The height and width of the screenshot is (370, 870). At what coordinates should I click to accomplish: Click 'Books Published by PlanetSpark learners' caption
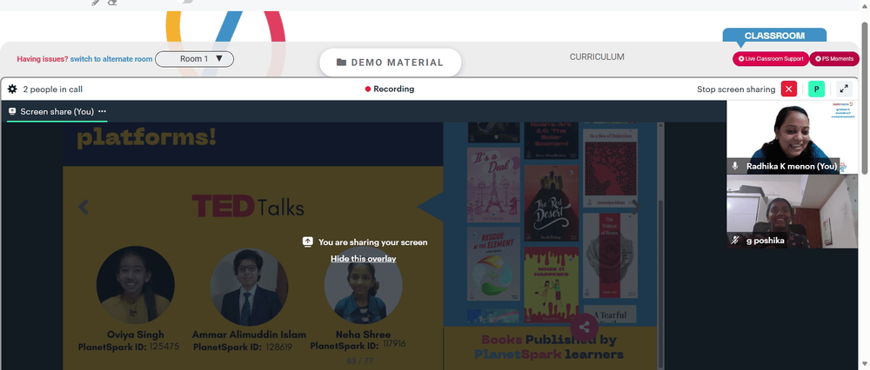(549, 347)
